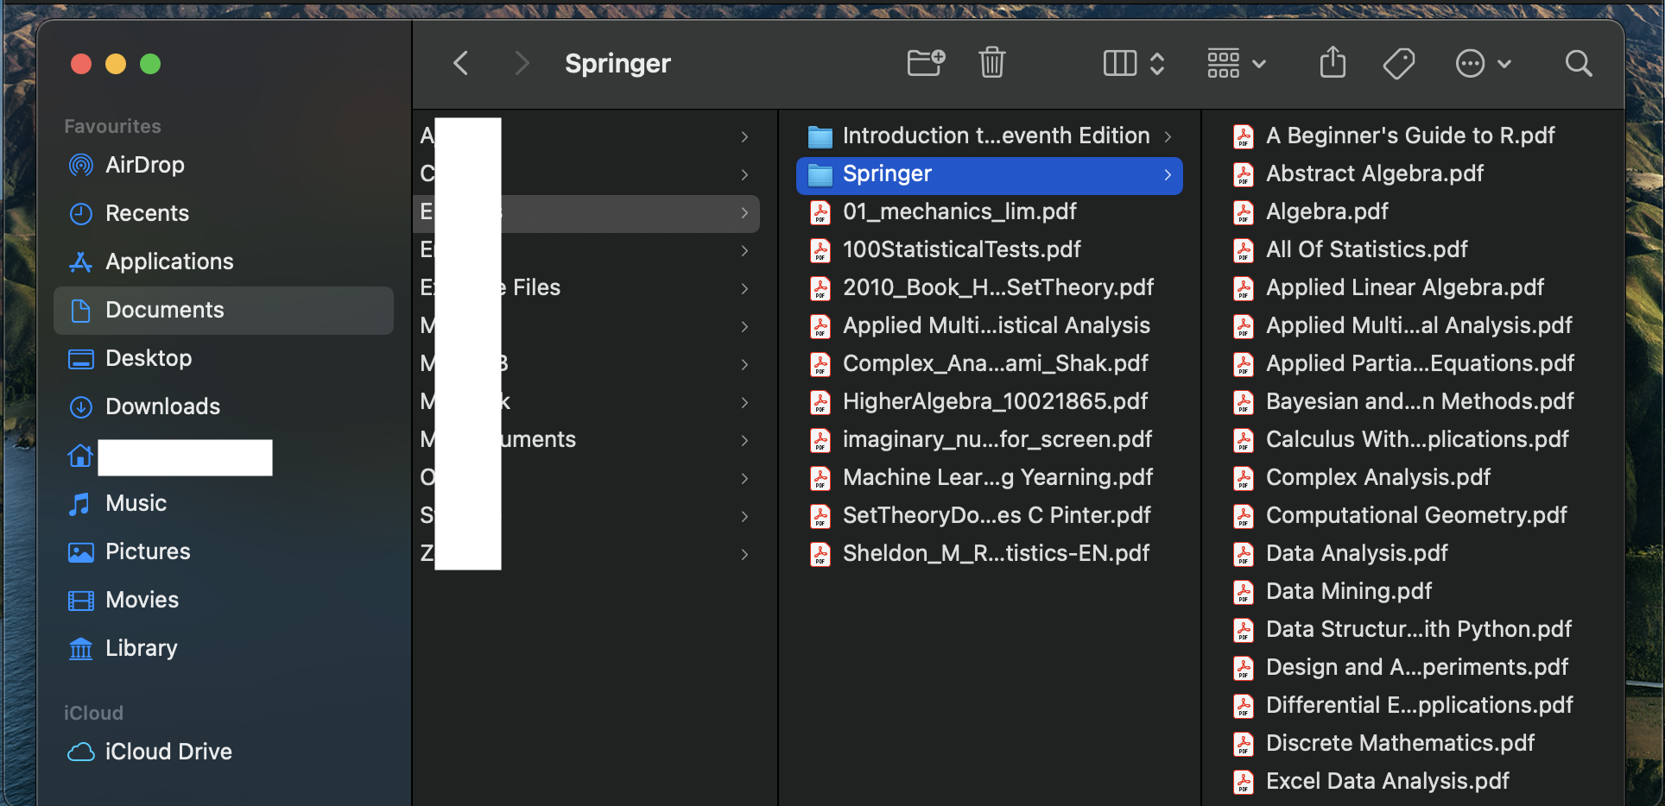1665x806 pixels.
Task: Click the Trash delete icon in toolbar
Action: (991, 63)
